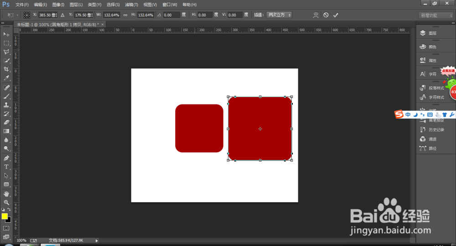Change the screen mode button
Image resolution: width=456 pixels, height=246 pixels.
point(6,237)
